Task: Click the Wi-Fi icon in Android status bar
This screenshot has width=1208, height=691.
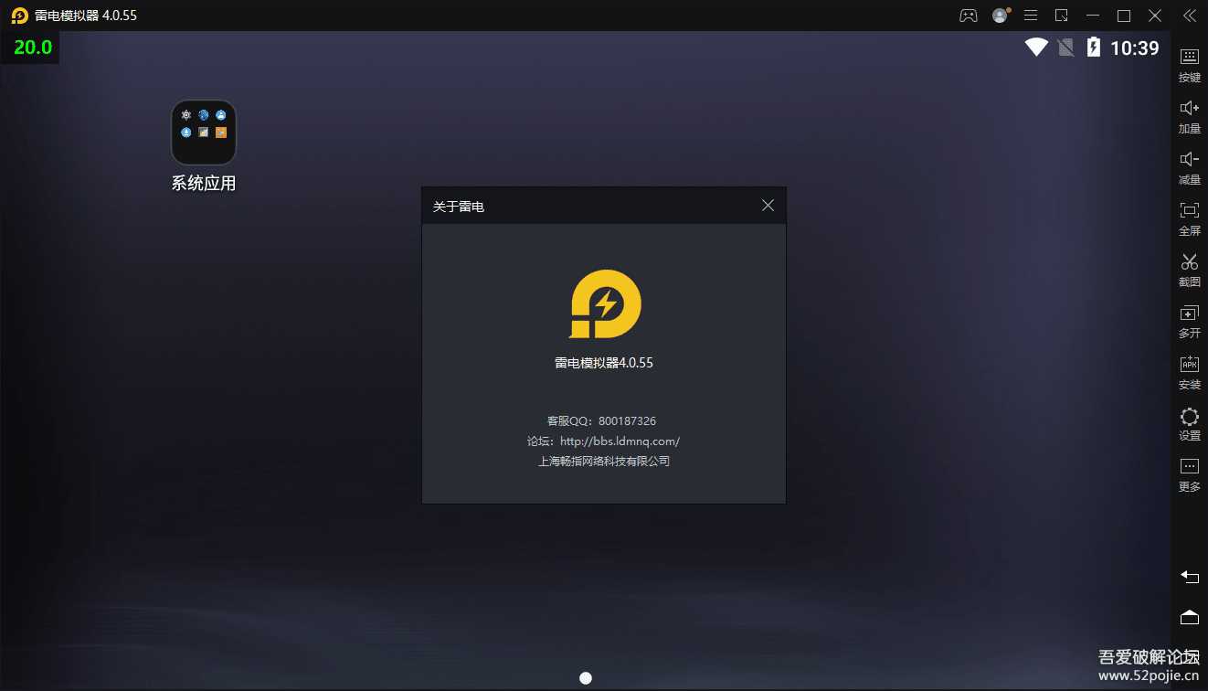Action: point(1036,47)
